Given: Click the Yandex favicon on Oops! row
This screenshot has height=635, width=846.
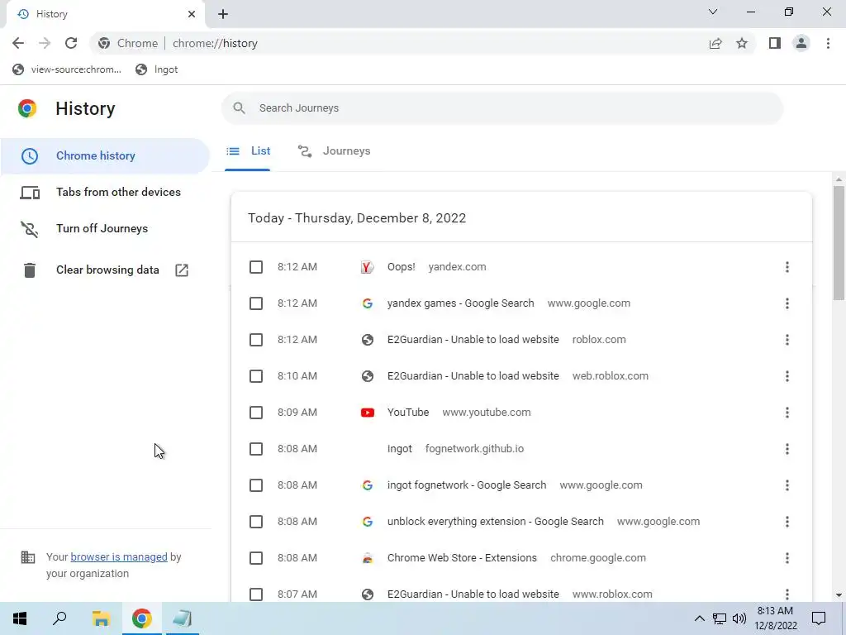Looking at the screenshot, I should 368,267.
